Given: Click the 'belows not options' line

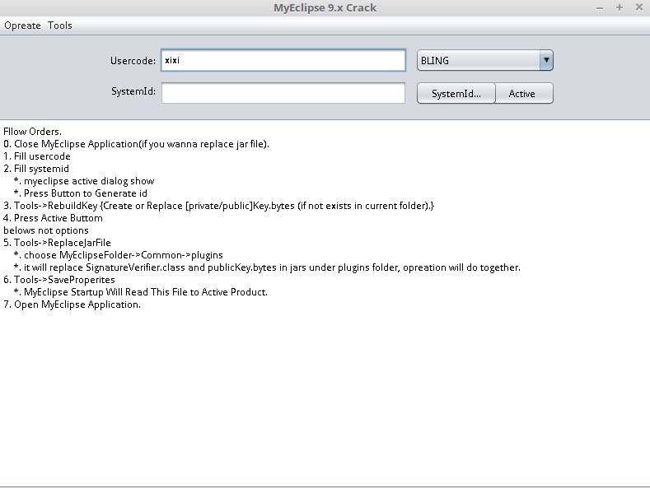Looking at the screenshot, I should (x=46, y=230).
